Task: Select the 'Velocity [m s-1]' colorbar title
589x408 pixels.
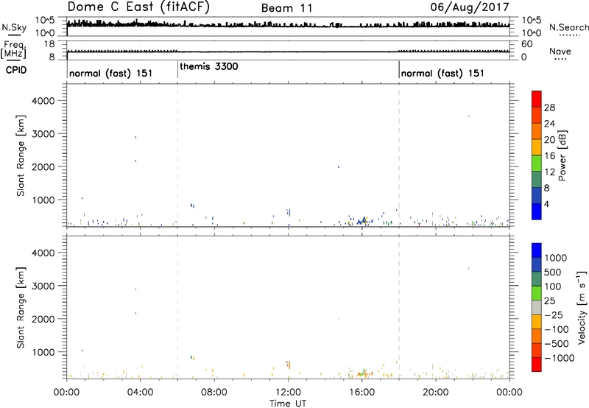Action: click(x=582, y=307)
